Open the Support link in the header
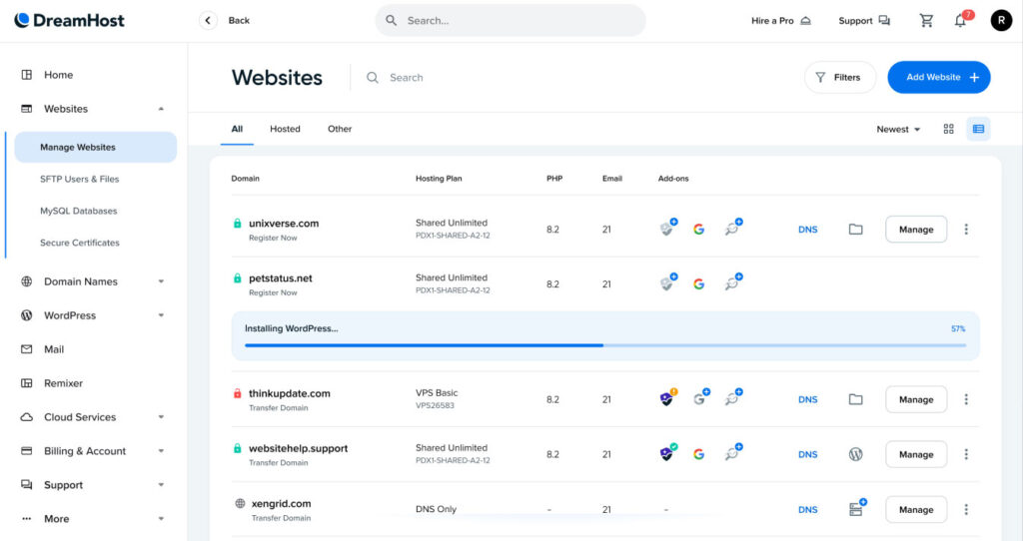The width and height of the screenshot is (1023, 541). [864, 21]
